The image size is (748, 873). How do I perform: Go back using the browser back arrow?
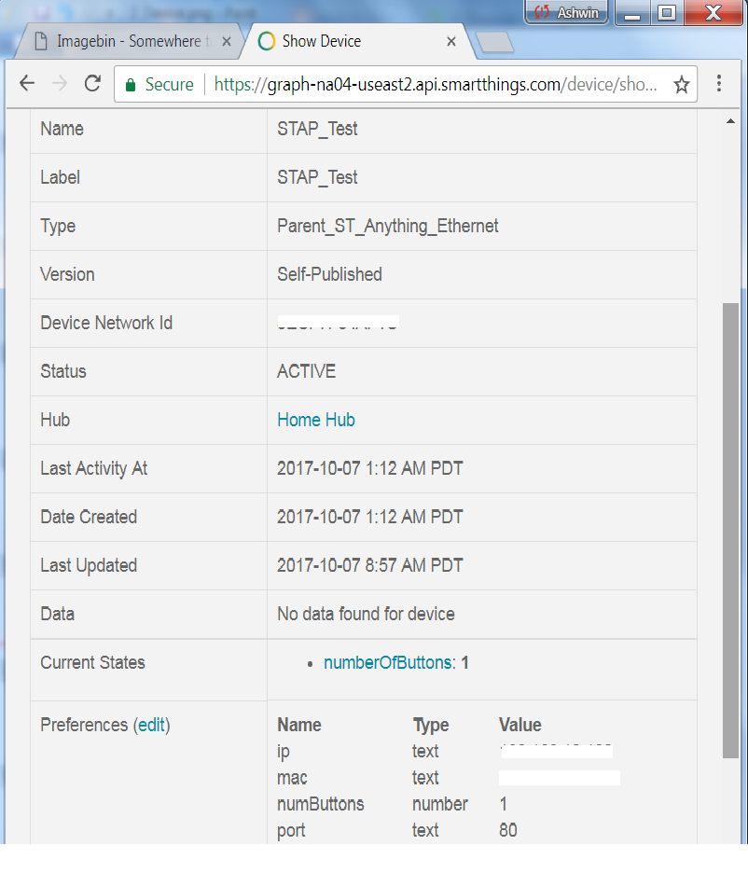(x=27, y=84)
